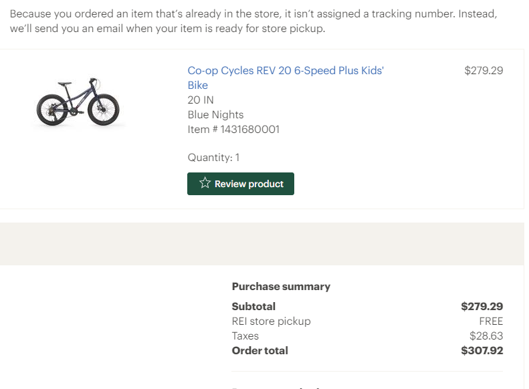Select the tax amount $28.63

coord(486,336)
